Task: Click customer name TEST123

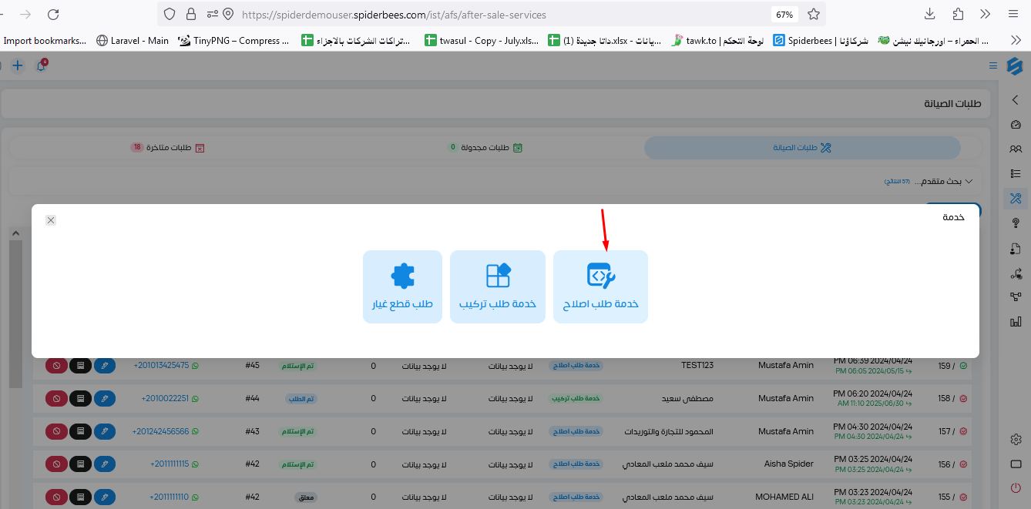Action: pos(697,365)
